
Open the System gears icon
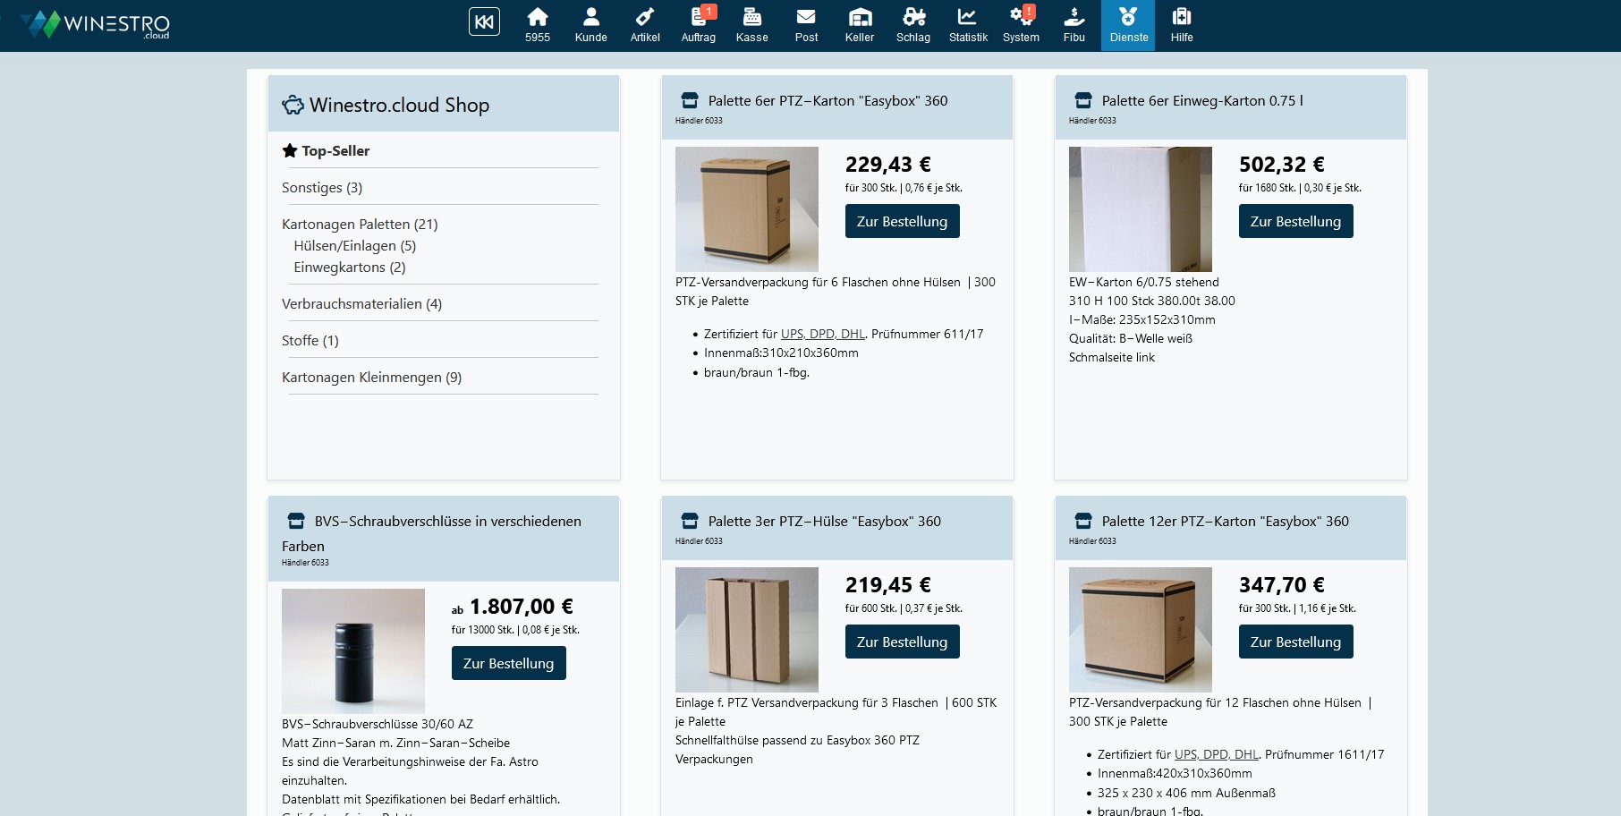pyautogui.click(x=1021, y=25)
